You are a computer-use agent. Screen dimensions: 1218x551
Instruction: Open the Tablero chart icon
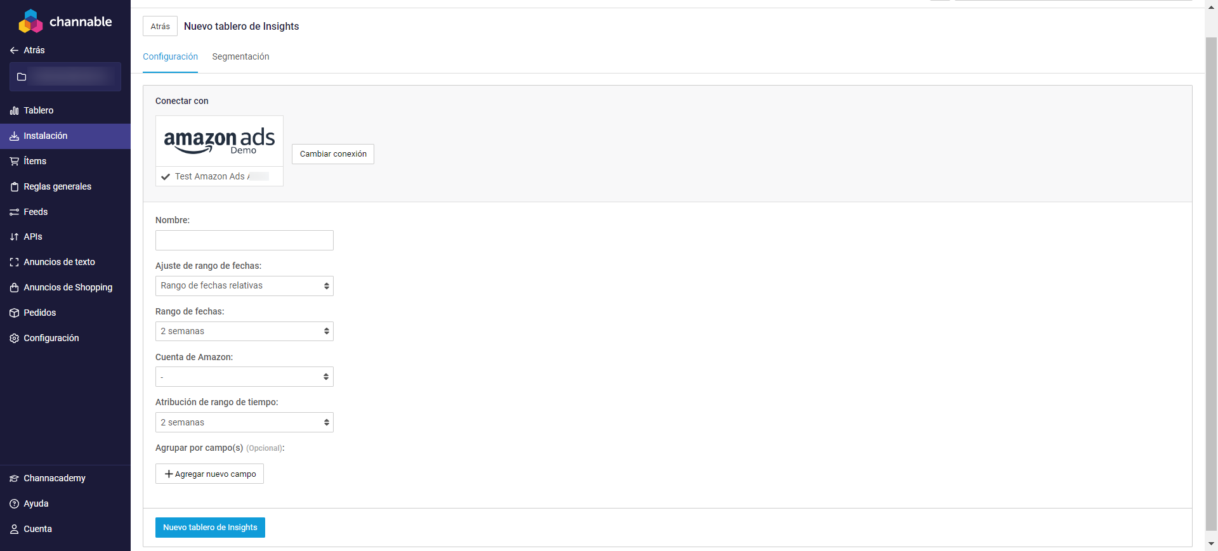(x=14, y=110)
